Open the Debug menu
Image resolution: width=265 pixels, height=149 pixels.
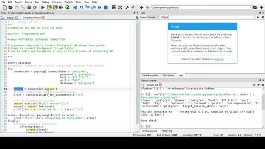(46, 2)
